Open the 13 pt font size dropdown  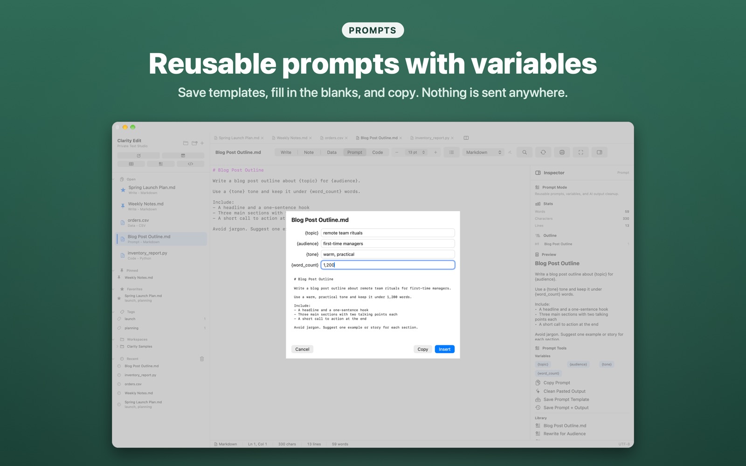pyautogui.click(x=416, y=152)
